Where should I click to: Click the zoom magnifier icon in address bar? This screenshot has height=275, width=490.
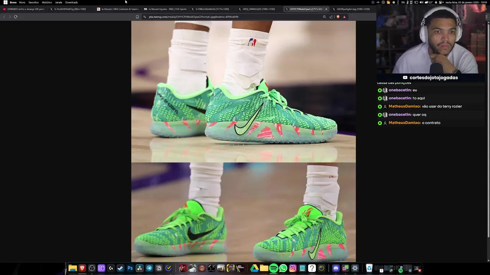point(325,17)
